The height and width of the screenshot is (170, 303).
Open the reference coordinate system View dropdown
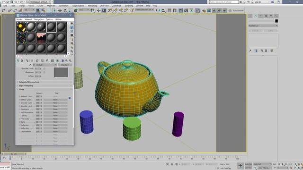click(x=84, y=10)
